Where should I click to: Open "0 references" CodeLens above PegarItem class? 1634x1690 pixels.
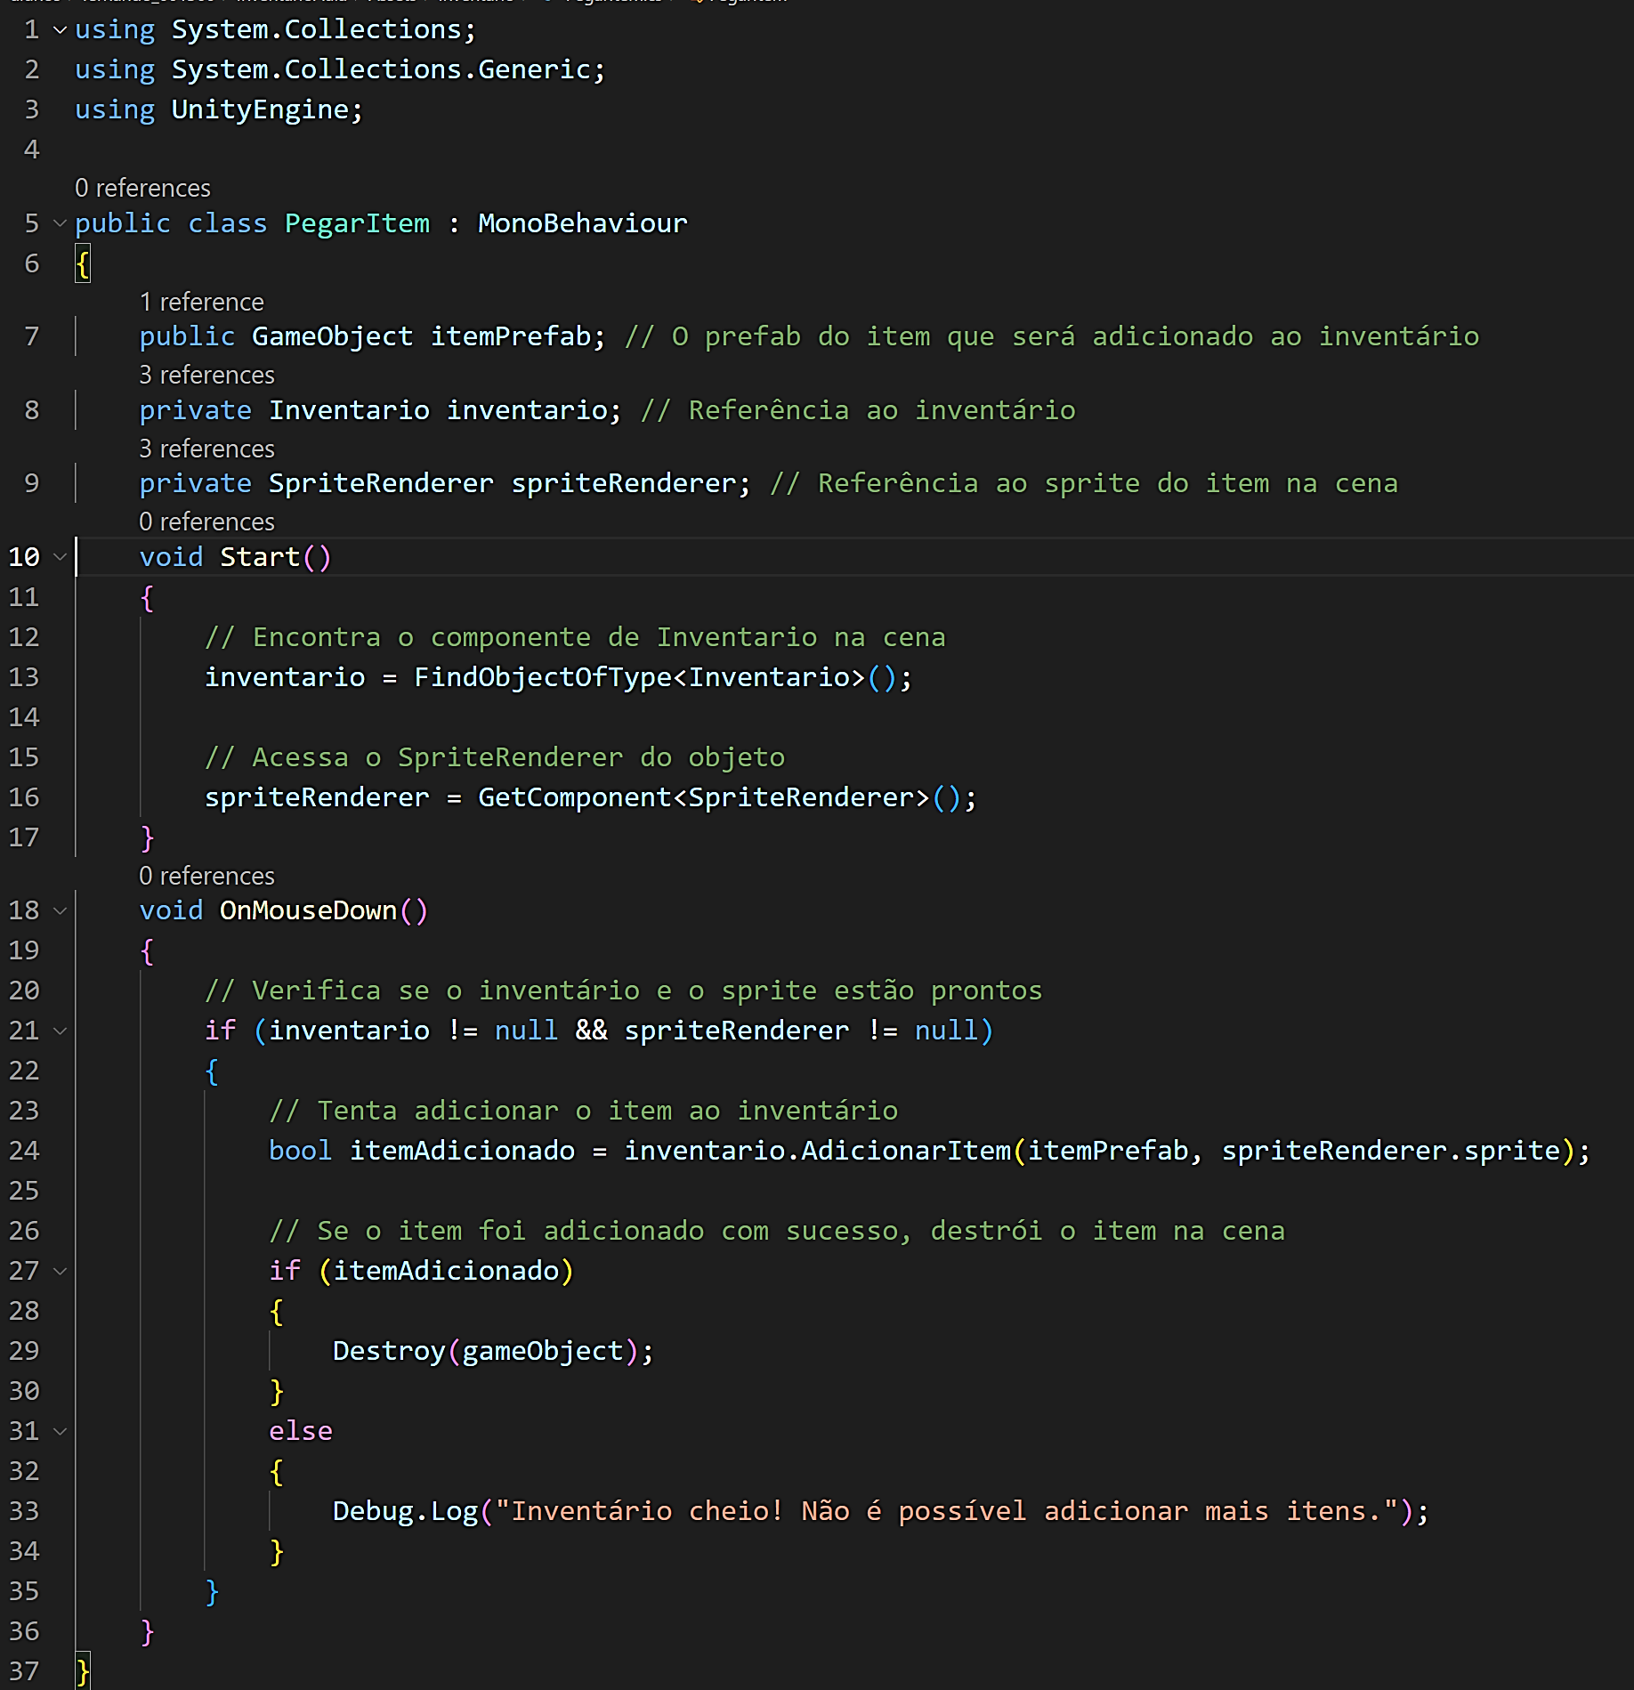point(142,189)
